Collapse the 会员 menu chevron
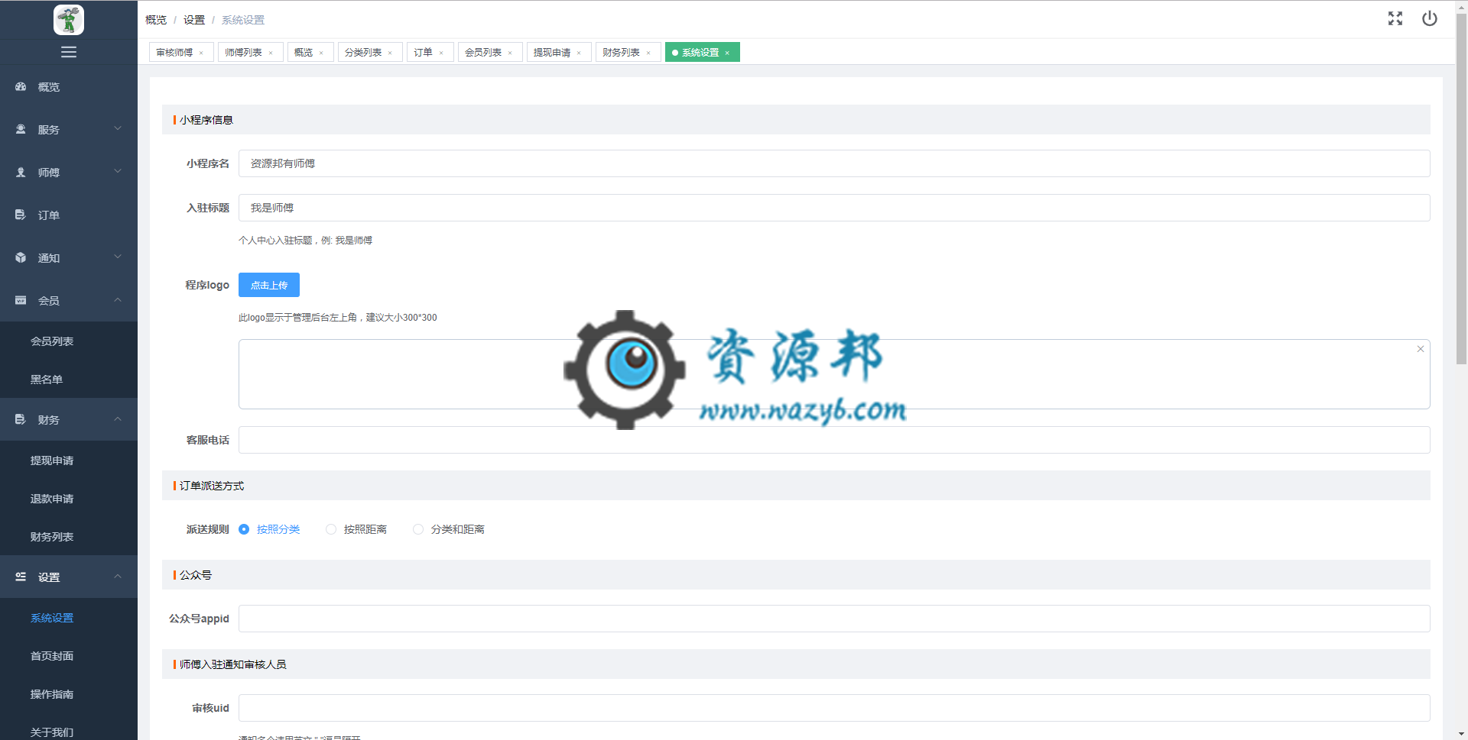1468x740 pixels. click(118, 300)
